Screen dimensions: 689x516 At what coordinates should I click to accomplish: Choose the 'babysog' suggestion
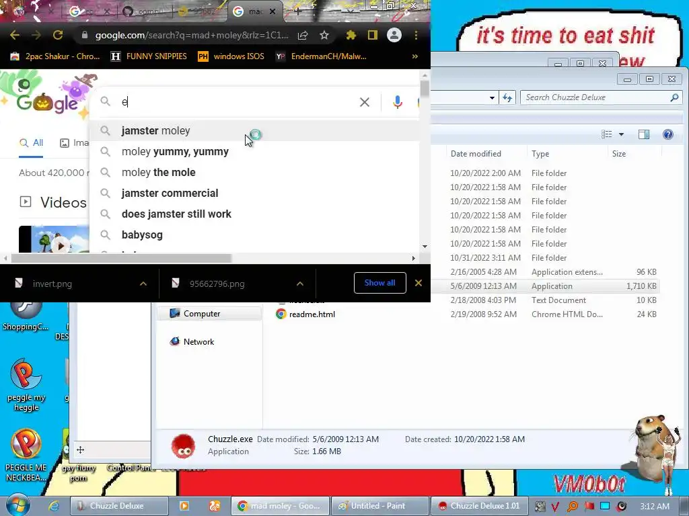[254, 234]
